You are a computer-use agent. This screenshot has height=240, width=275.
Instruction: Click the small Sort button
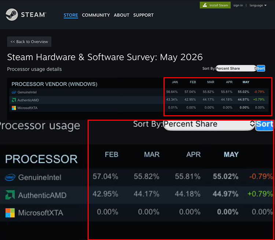(261, 68)
